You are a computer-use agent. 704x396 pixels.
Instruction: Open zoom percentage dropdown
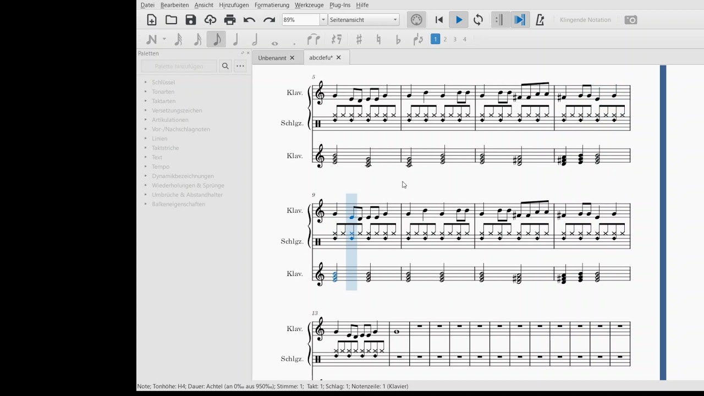coord(323,20)
